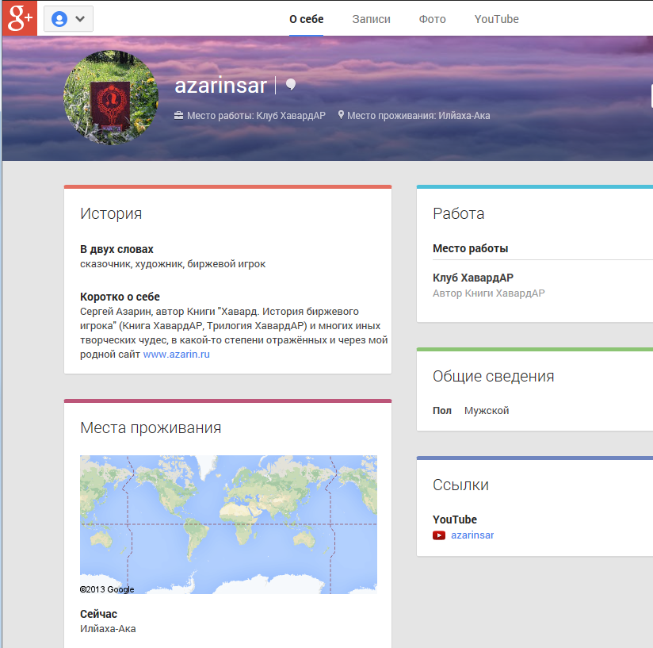The image size is (653, 648).
Task: Open the azarinsar YouTube channel link
Action: click(x=472, y=535)
